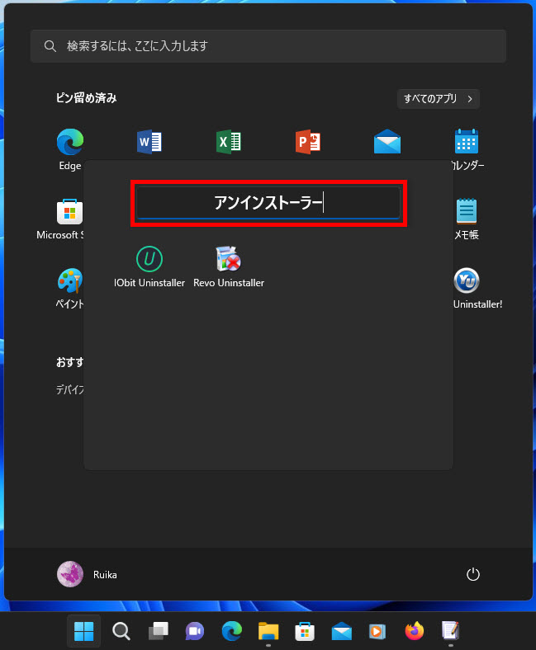
Task: Open the pinned Word app
Action: point(149,142)
